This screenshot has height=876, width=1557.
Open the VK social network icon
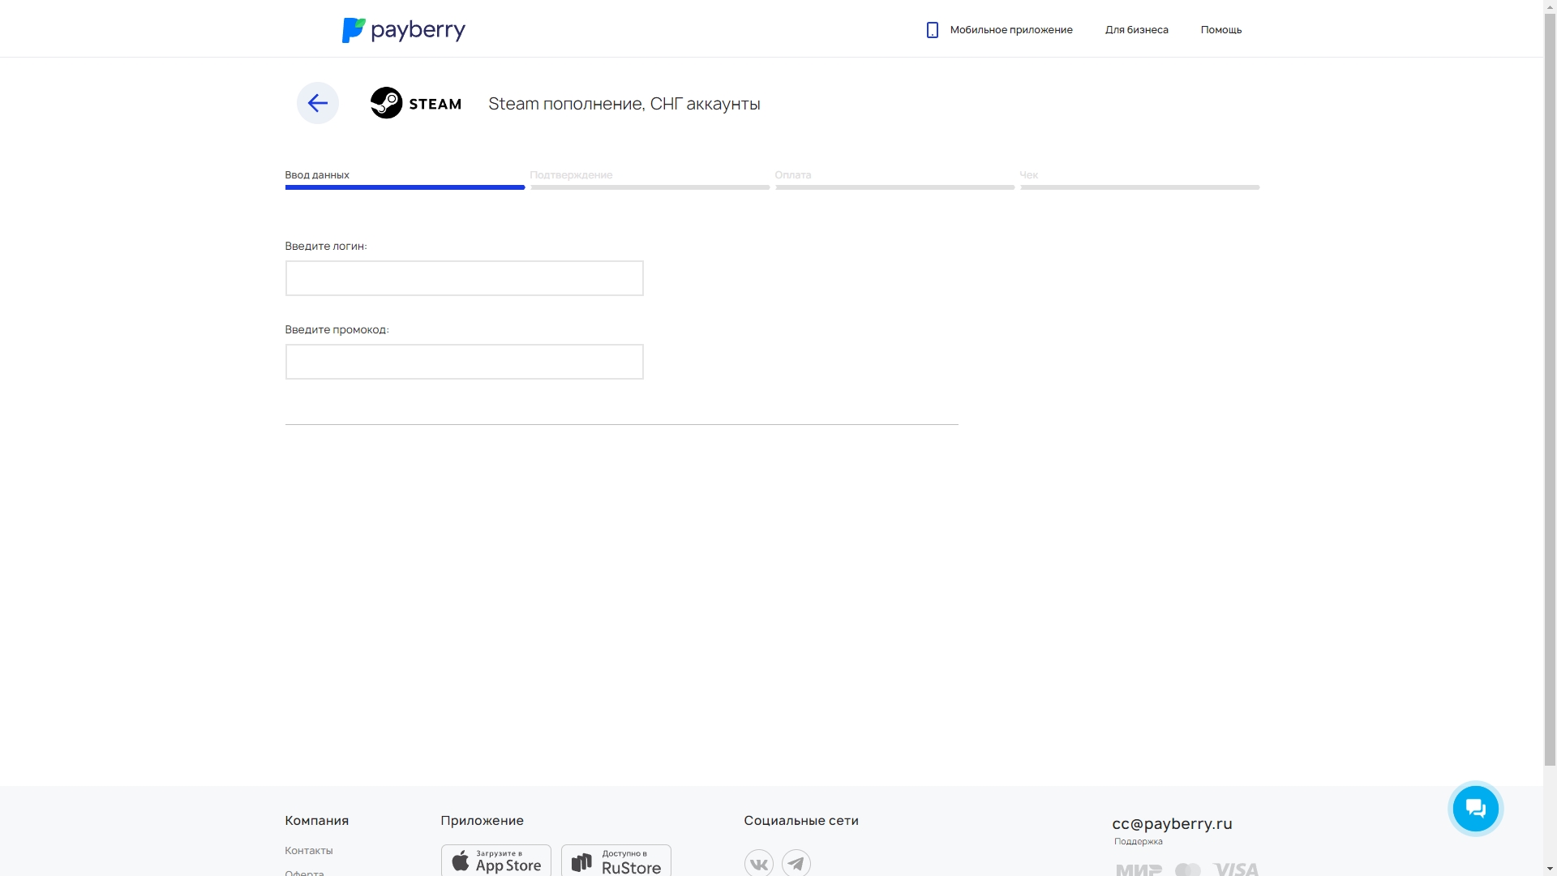pos(758,863)
